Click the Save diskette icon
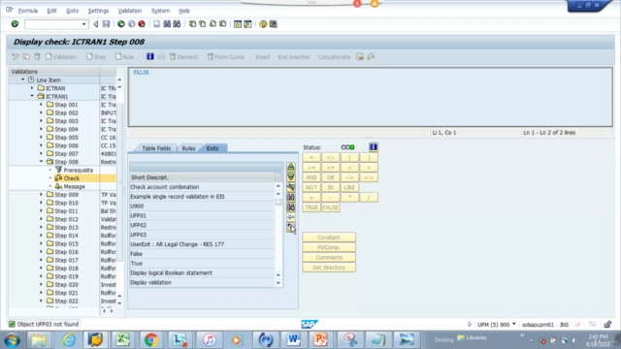This screenshot has width=621, height=349. click(106, 24)
